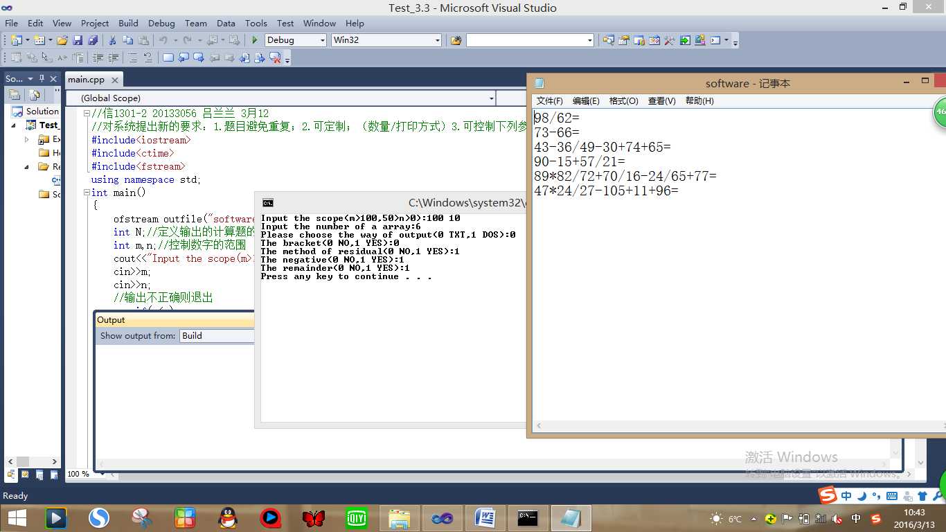Save main.cpp with the floppy icon

tap(78, 40)
